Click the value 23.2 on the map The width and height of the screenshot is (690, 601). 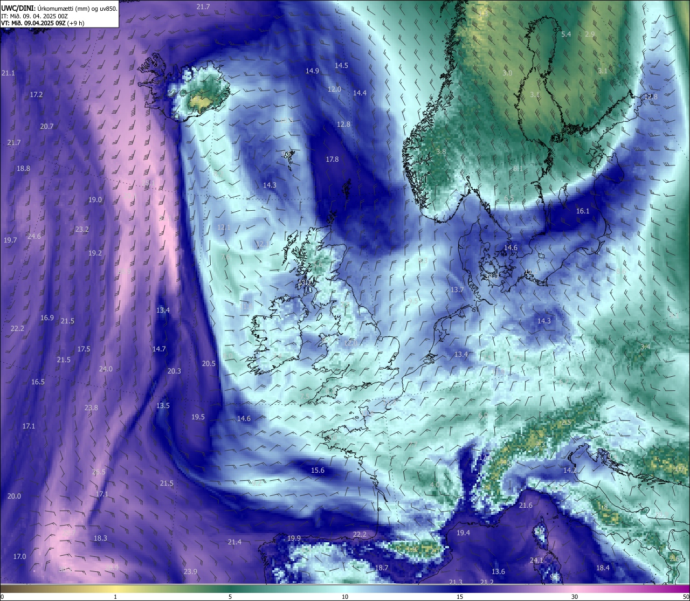tap(82, 229)
